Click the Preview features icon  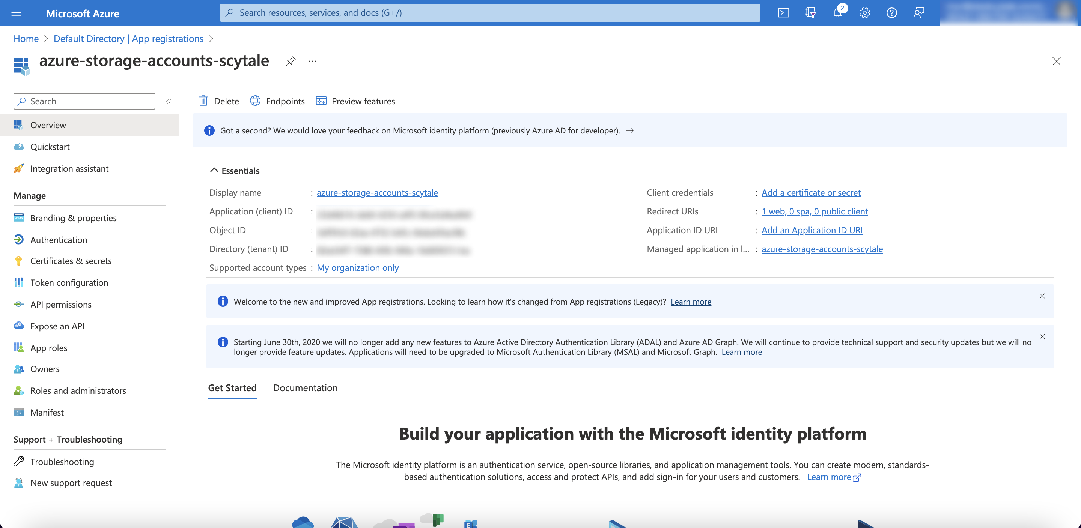point(321,100)
